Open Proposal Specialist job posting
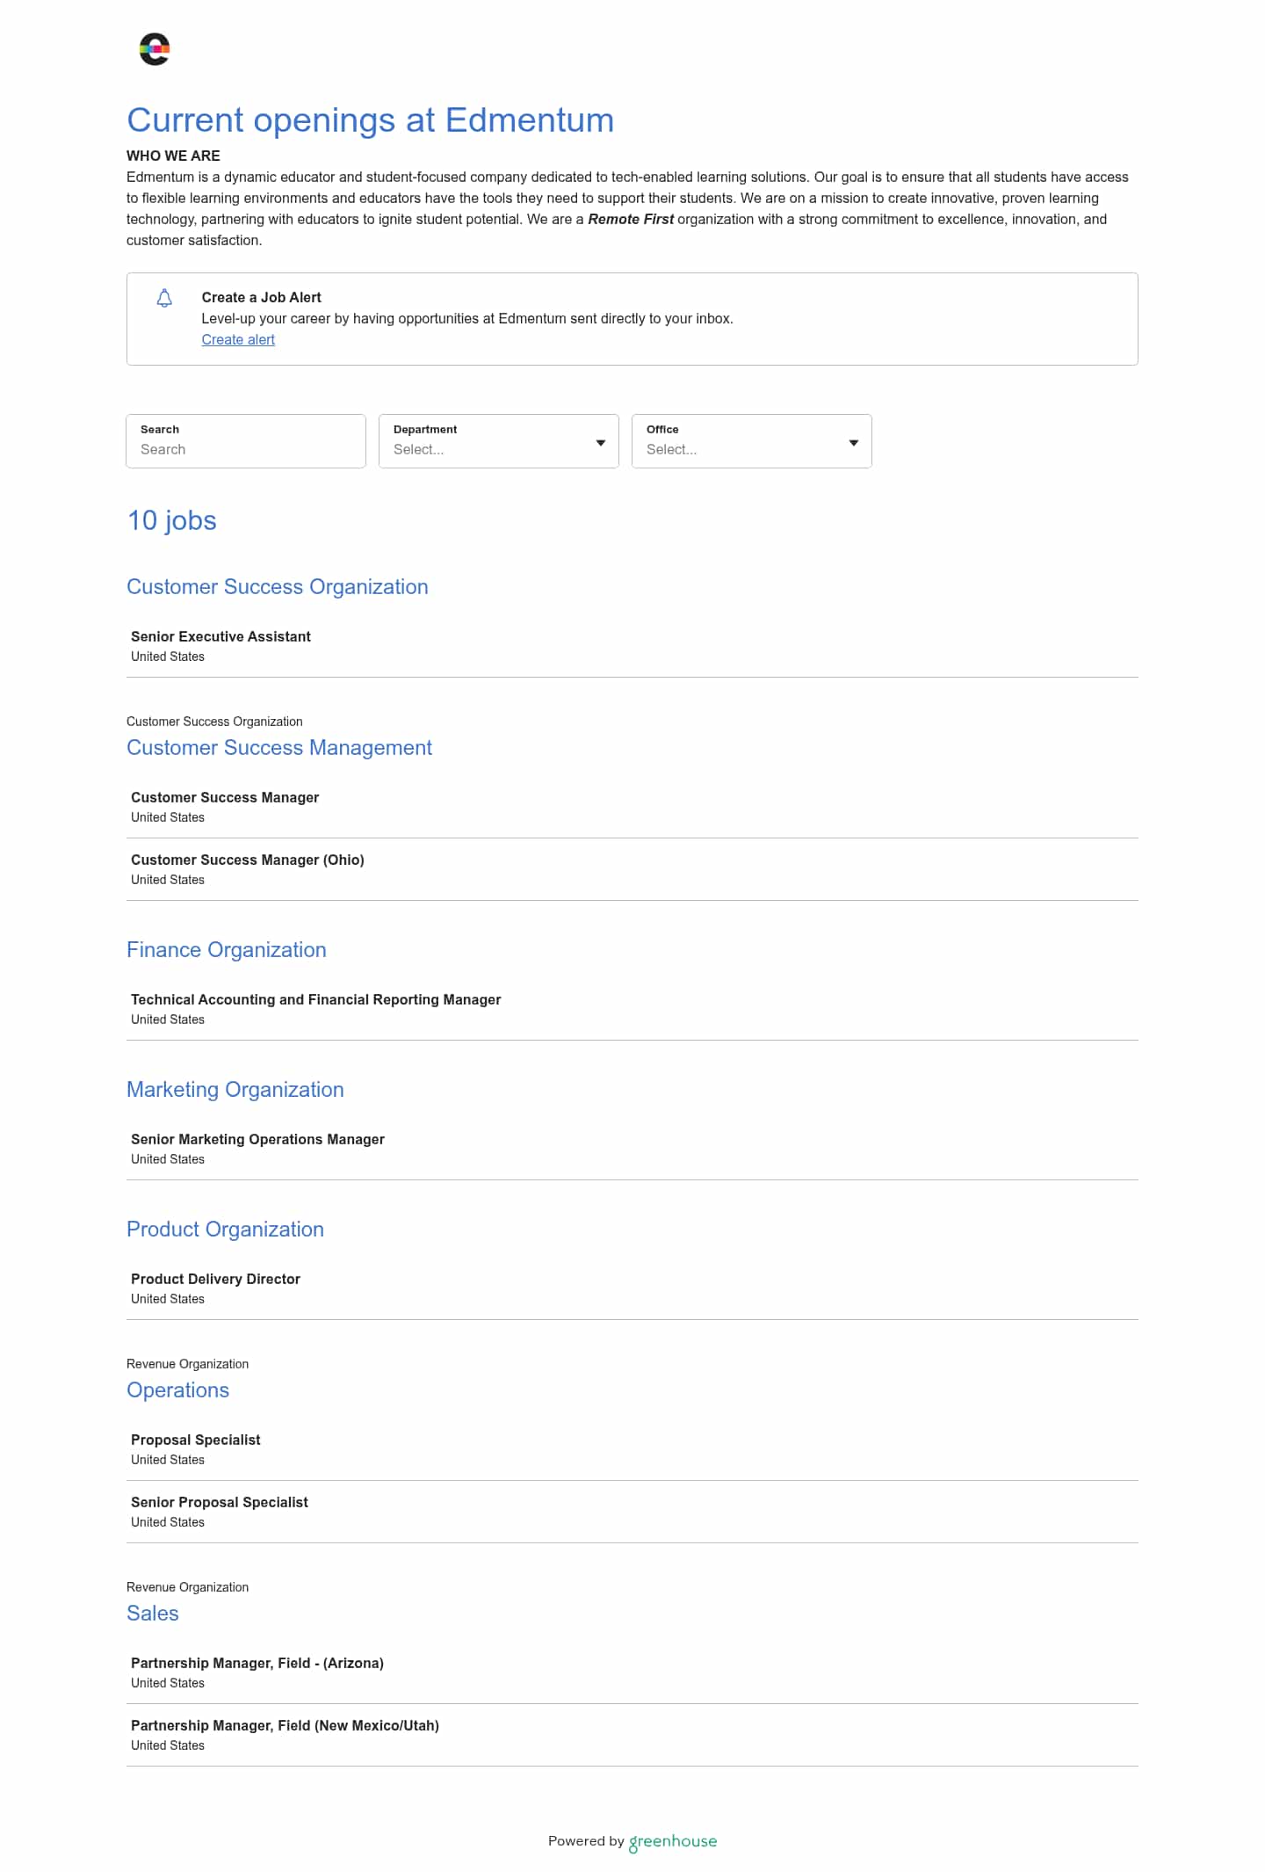Viewport: 1265px width, 1872px height. [632, 1449]
